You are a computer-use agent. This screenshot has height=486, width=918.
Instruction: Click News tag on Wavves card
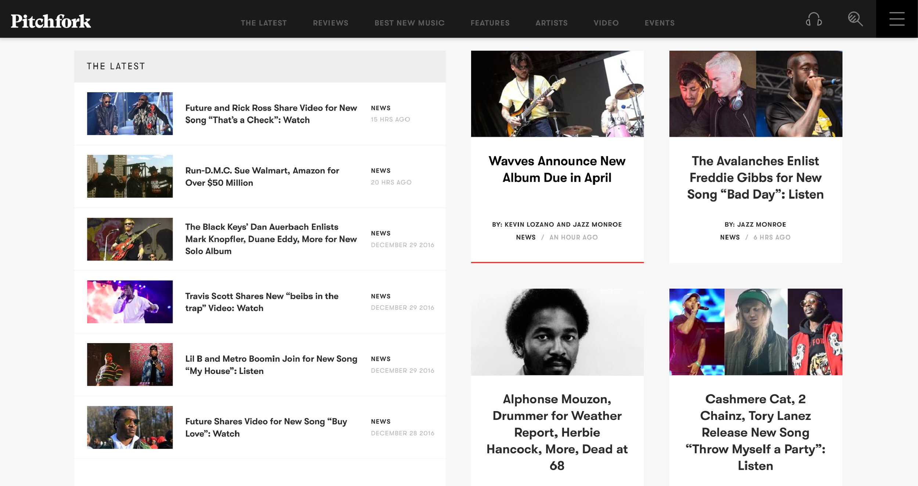click(x=525, y=237)
